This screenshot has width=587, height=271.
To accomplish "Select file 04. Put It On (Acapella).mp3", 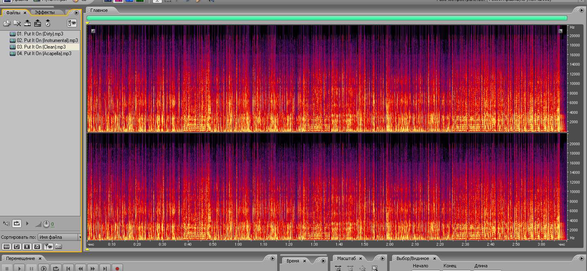I will pyautogui.click(x=44, y=53).
